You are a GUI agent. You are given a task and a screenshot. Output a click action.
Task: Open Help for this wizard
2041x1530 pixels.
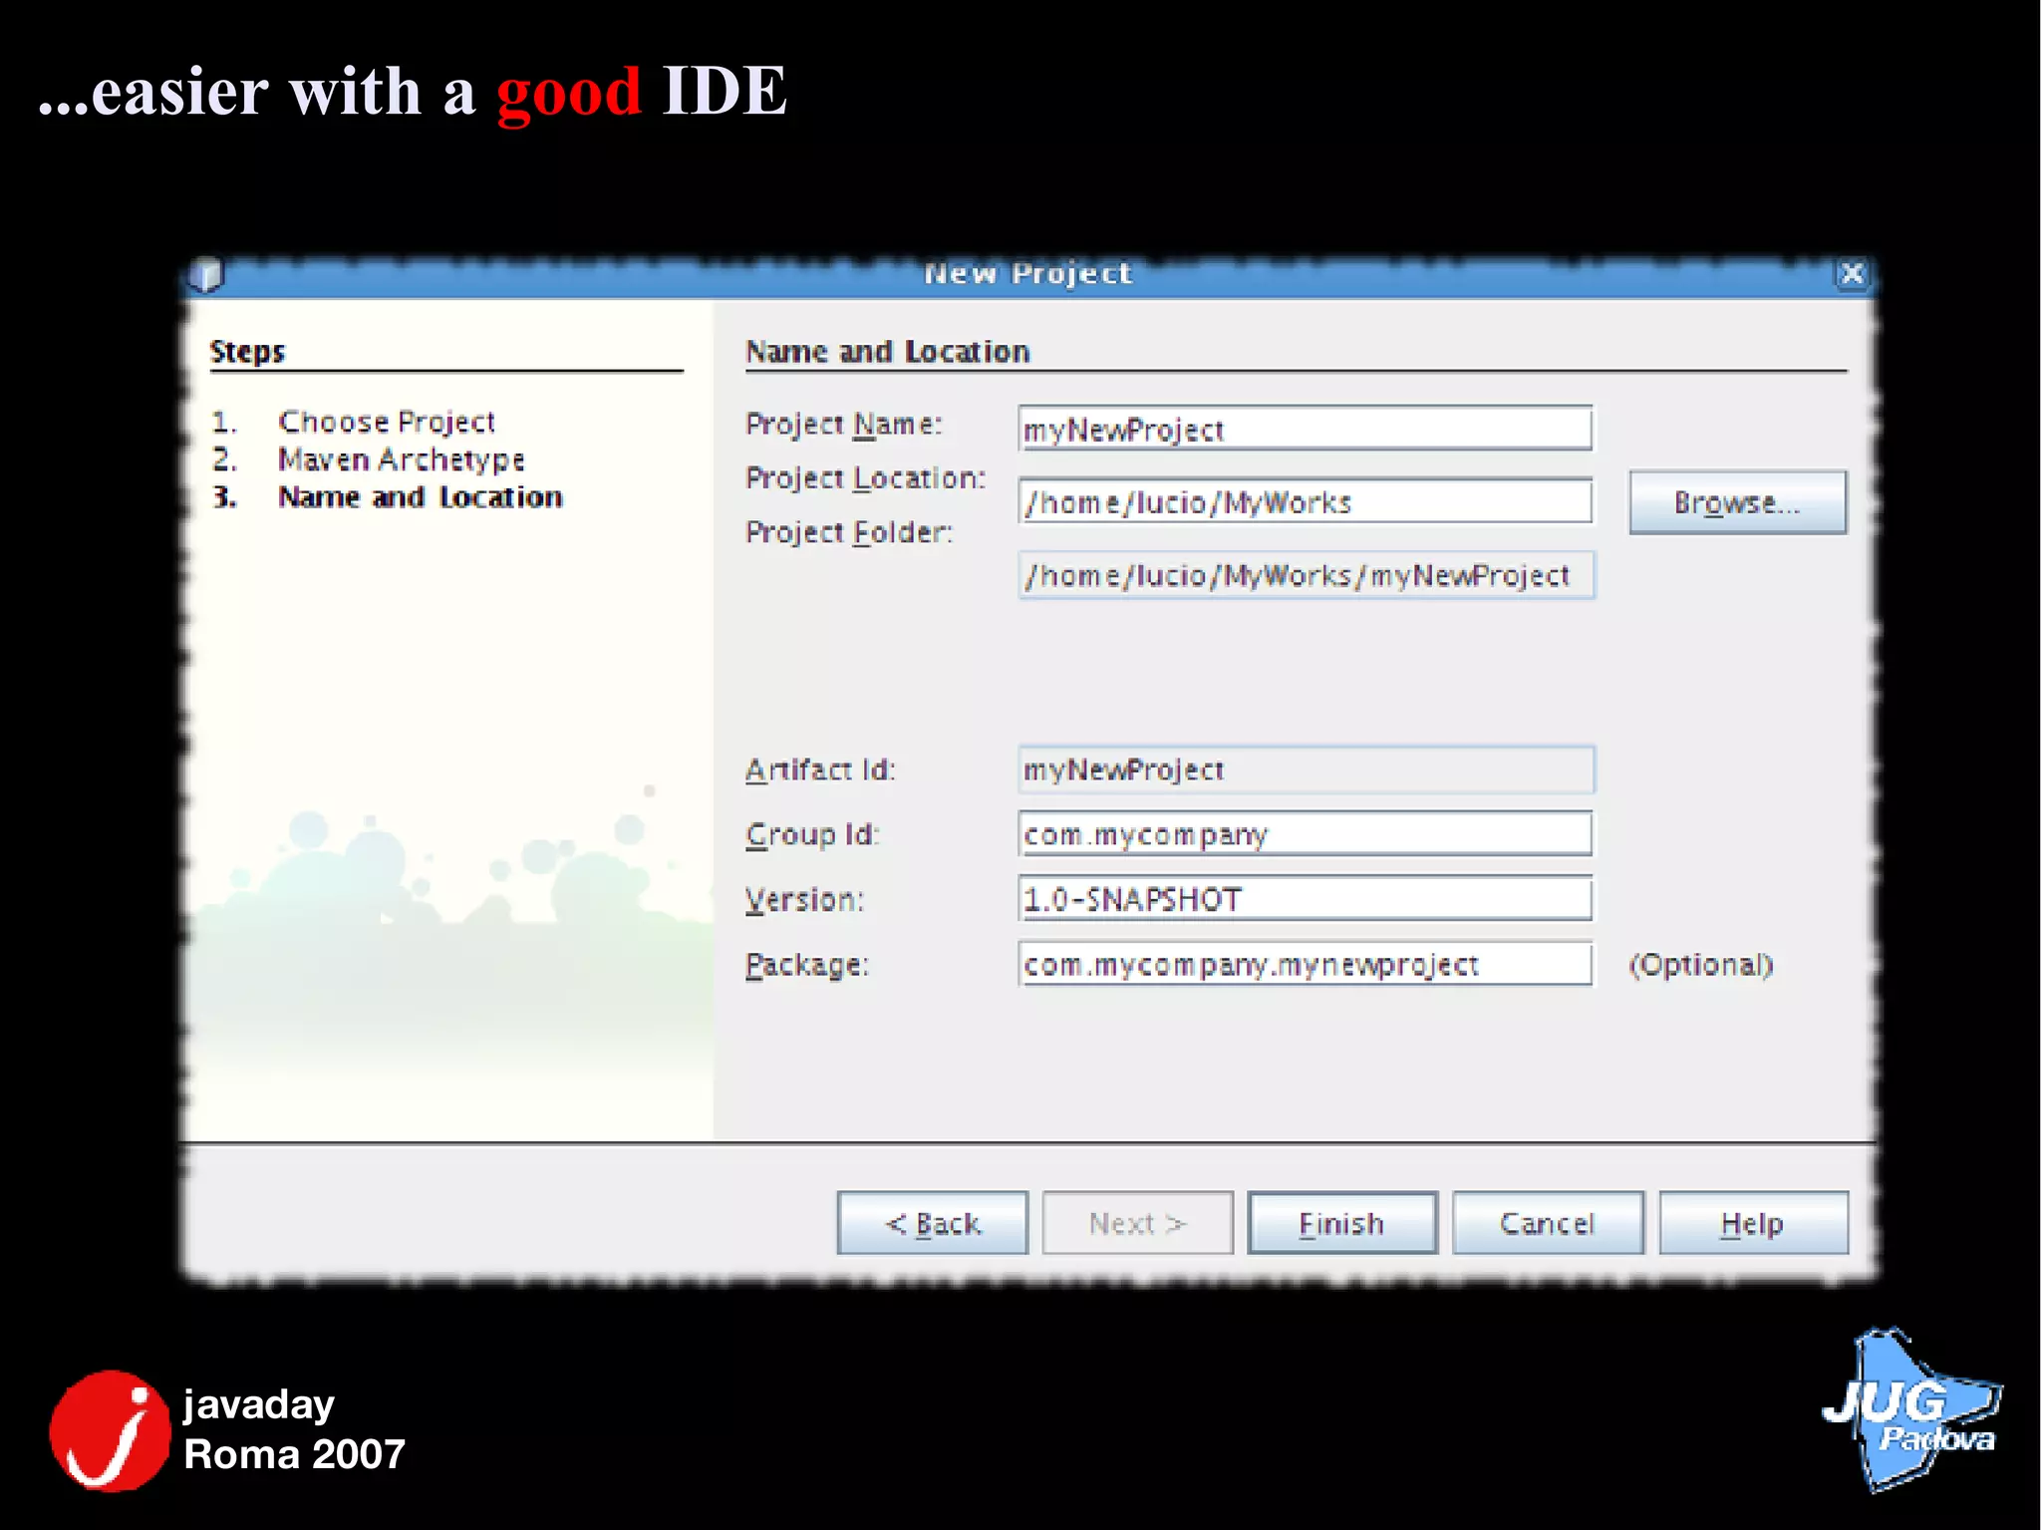(1753, 1223)
